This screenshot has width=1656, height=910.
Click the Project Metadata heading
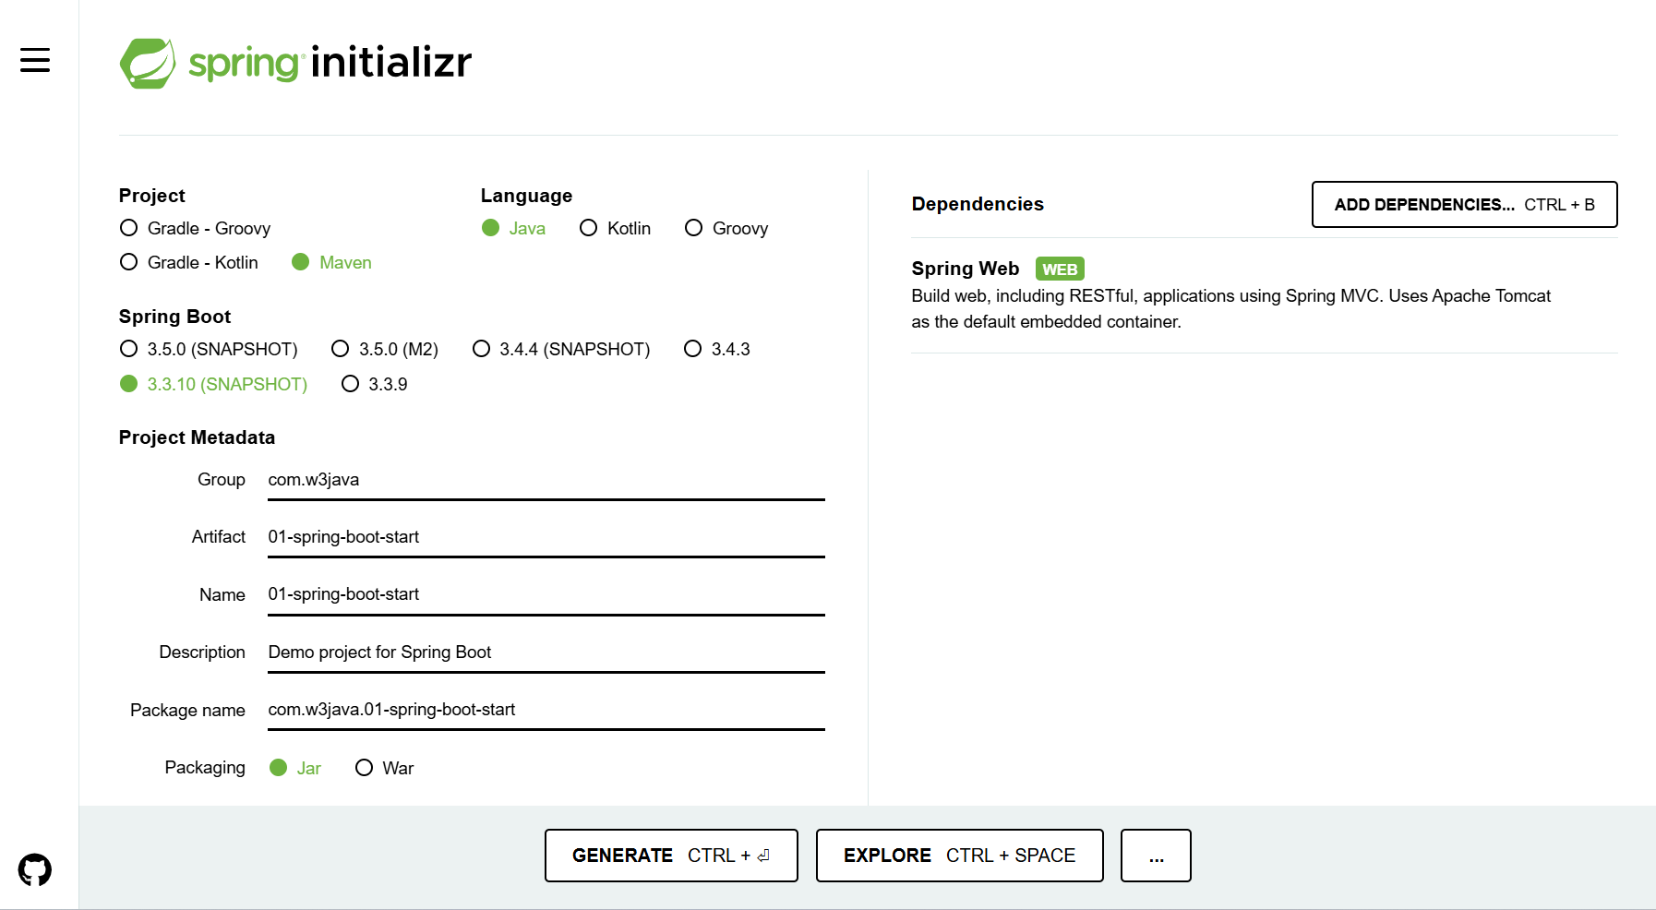197,437
